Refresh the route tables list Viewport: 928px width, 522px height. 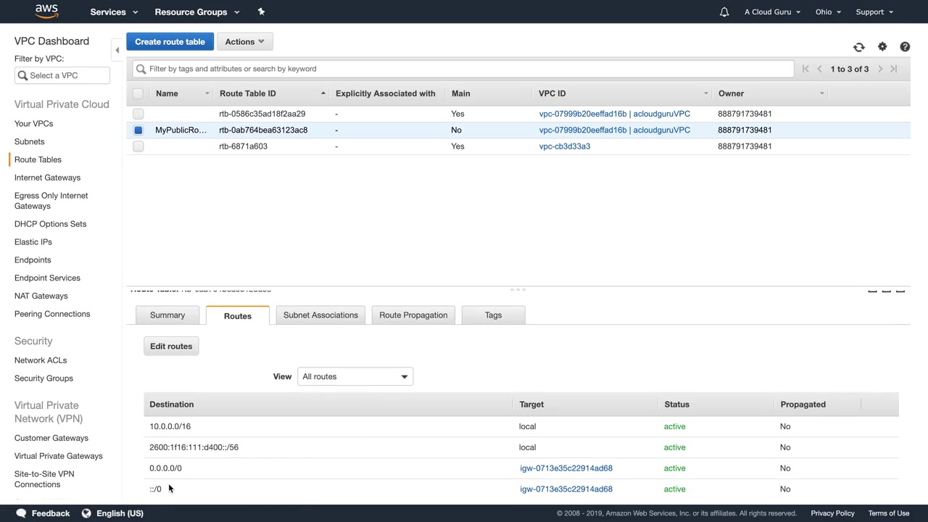coord(858,47)
